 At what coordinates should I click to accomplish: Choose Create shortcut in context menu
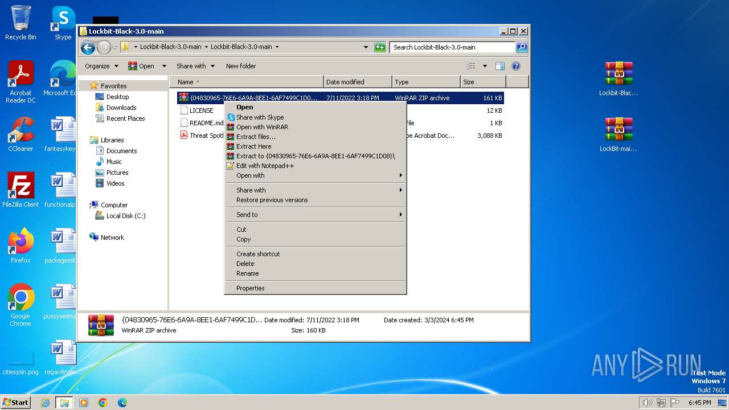(x=316, y=254)
